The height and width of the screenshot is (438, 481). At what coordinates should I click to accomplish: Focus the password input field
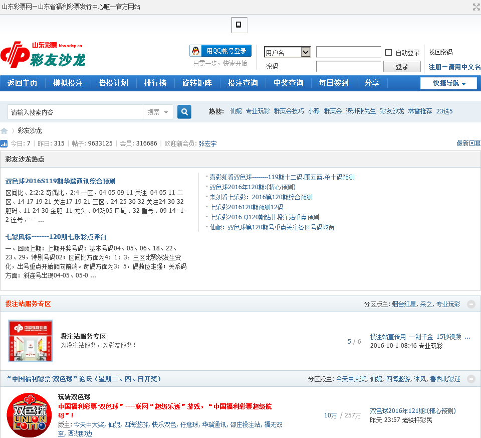pyautogui.click(x=349, y=66)
